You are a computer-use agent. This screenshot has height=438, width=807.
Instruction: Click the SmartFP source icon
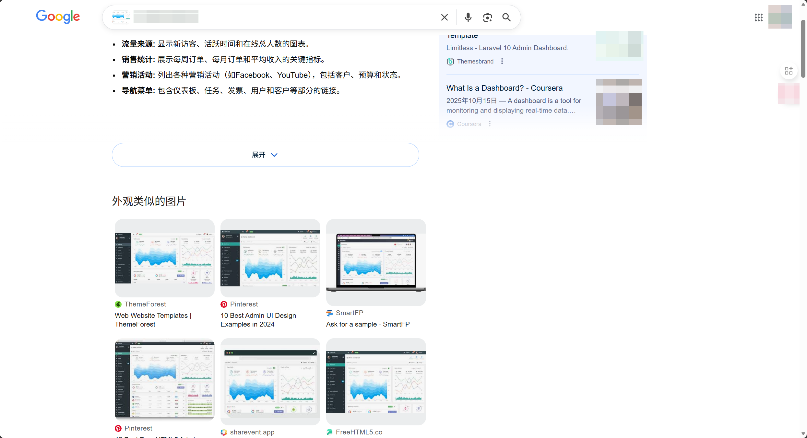tap(329, 313)
